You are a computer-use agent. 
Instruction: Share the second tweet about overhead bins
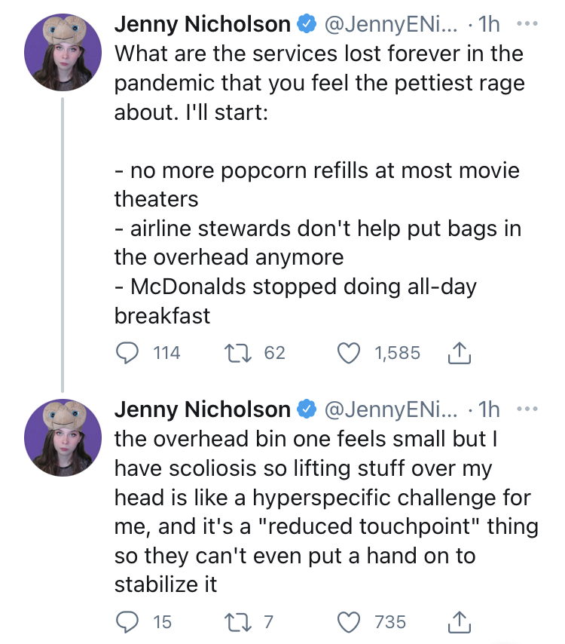(459, 621)
